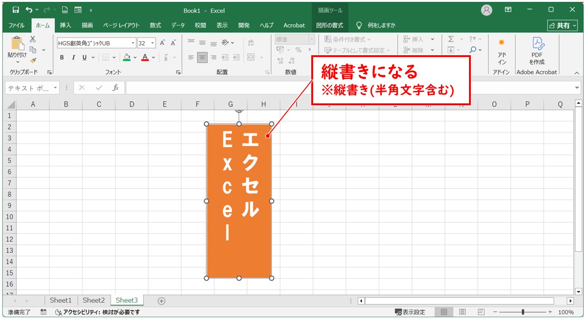Image resolution: width=586 pixels, height=320 pixels.
Task: Click the zoom out minus button
Action: point(495,312)
